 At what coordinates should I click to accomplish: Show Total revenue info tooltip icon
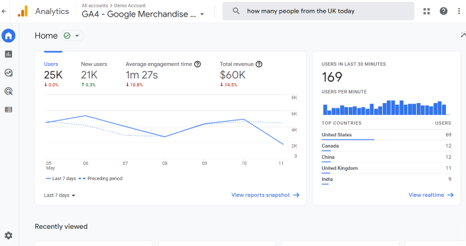click(x=259, y=64)
